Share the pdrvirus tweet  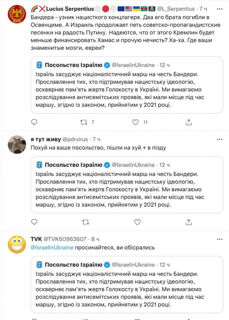(188, 222)
